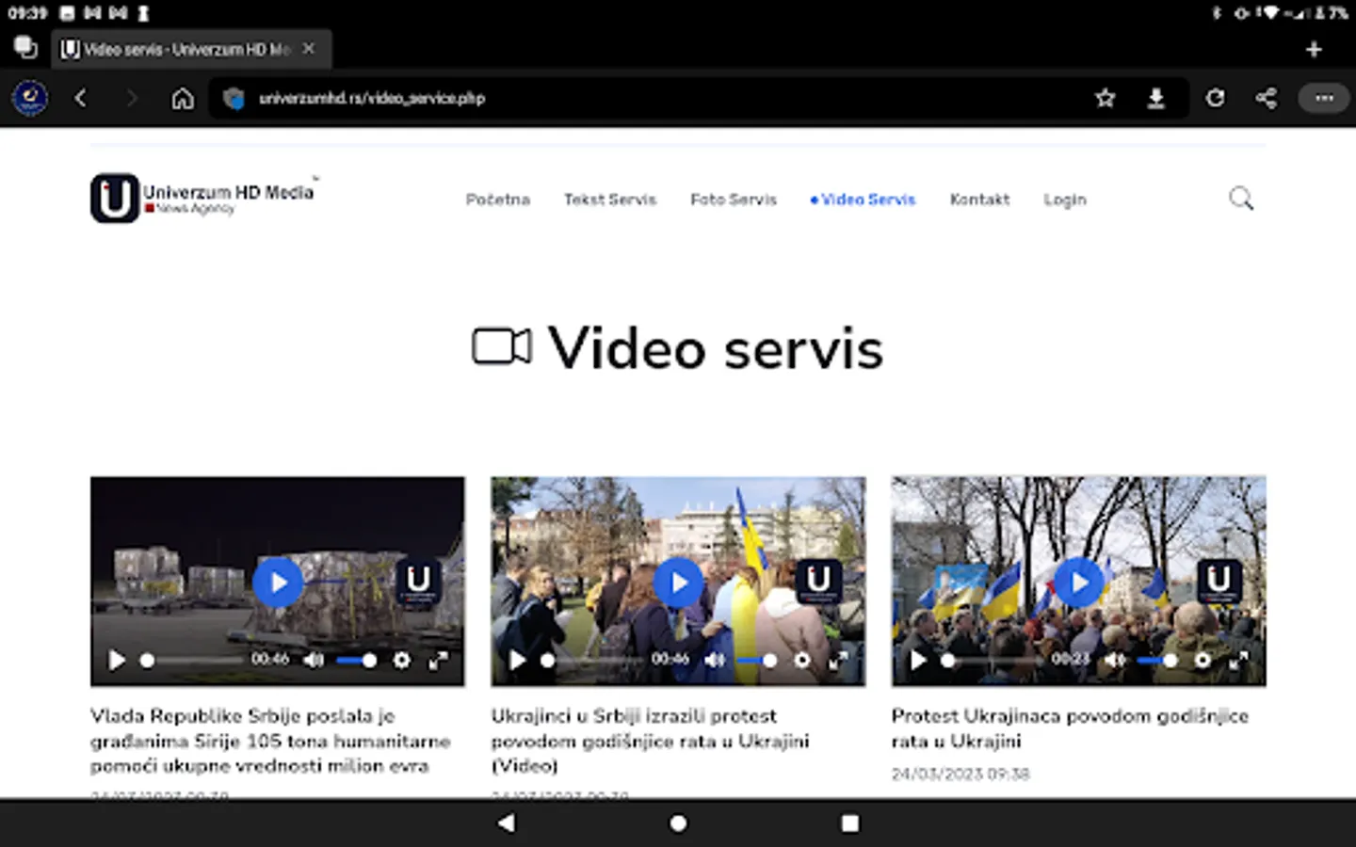Open settings gear on Sirija aid video
This screenshot has height=847, width=1356.
(x=402, y=660)
